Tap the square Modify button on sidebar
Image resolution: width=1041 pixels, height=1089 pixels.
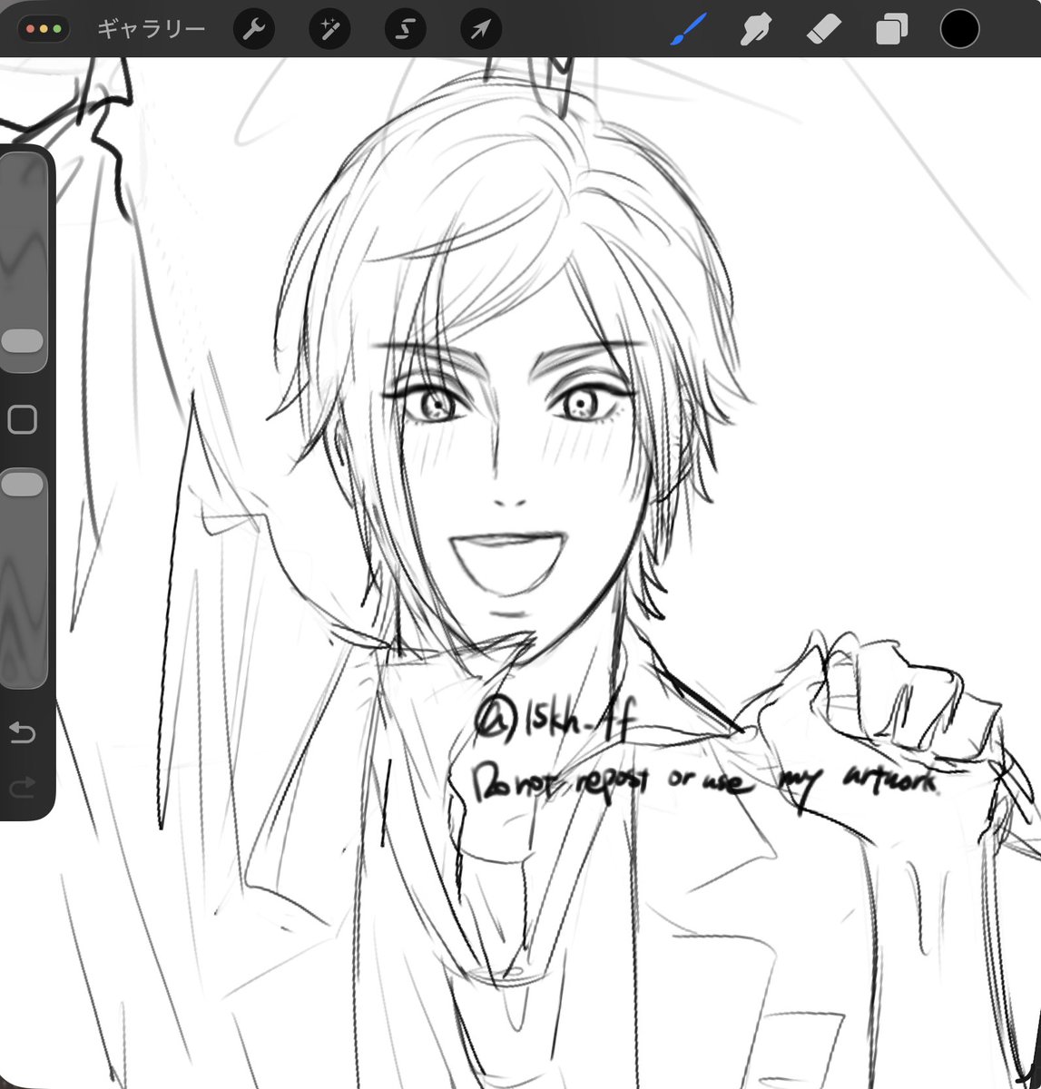(22, 419)
